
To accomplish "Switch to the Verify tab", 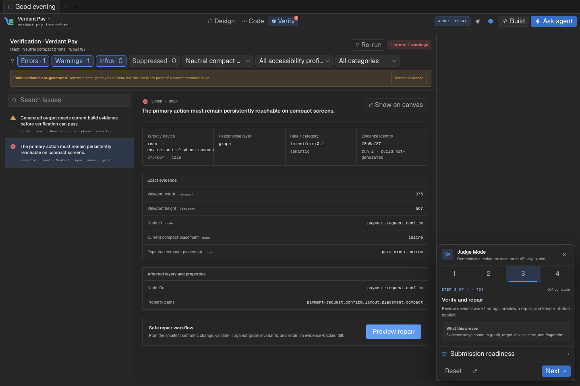I will [283, 21].
